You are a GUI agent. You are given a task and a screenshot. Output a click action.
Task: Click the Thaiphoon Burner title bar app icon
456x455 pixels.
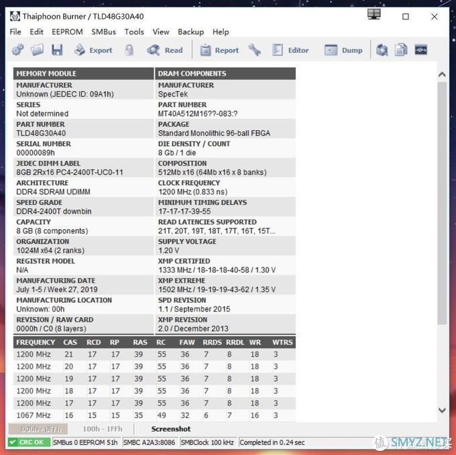15,16
